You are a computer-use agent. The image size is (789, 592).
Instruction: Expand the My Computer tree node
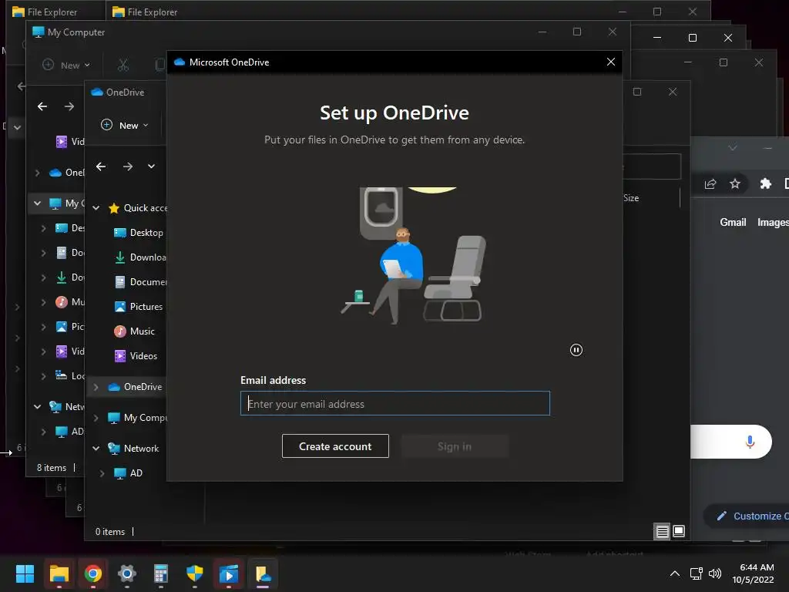[x=96, y=418]
